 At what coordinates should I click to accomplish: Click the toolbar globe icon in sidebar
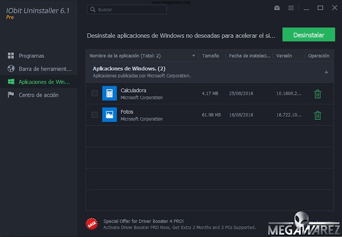(11, 68)
